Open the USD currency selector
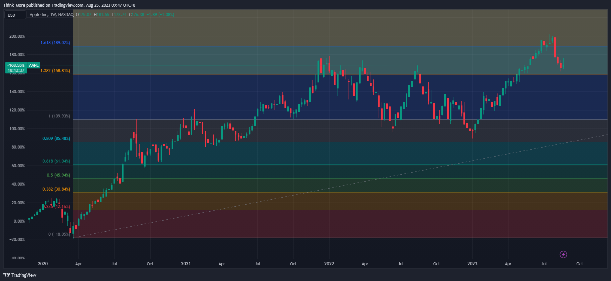611x281 pixels. point(15,15)
